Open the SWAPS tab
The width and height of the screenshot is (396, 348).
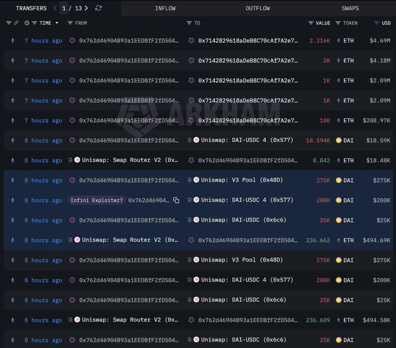[350, 8]
